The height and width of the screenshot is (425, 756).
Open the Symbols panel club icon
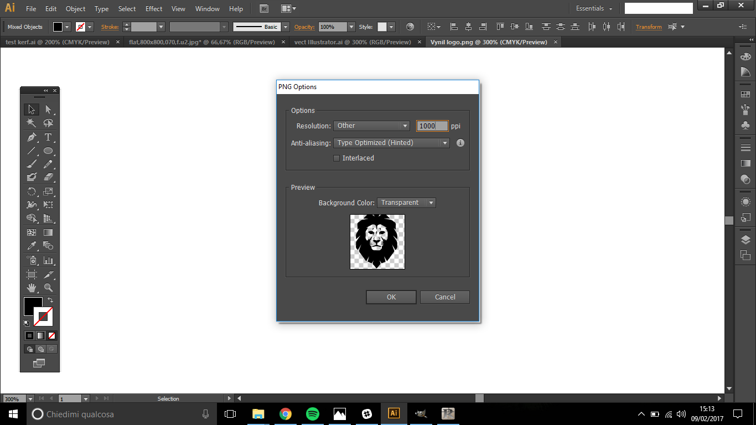coord(745,125)
